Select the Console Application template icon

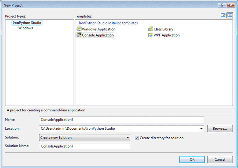(79, 35)
